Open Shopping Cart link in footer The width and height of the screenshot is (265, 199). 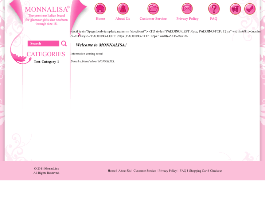pyautogui.click(x=198, y=171)
